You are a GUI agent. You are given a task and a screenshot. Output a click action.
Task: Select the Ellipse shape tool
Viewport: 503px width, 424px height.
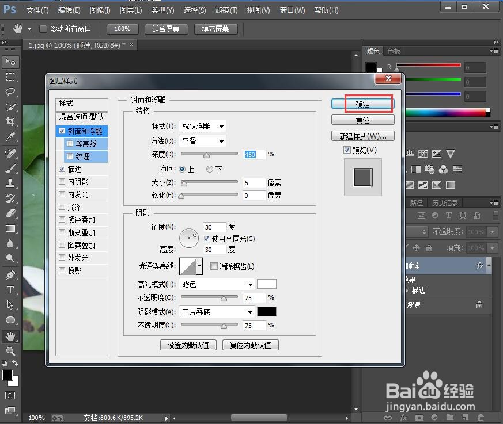10,320
